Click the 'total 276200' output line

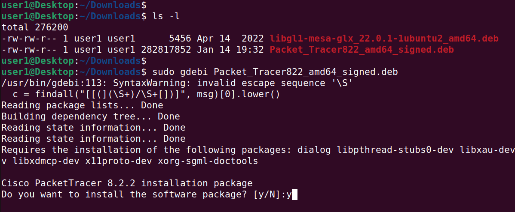[35, 27]
